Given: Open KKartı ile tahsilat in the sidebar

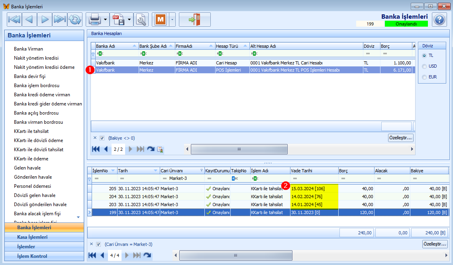Looking at the screenshot, I should pos(31,131).
